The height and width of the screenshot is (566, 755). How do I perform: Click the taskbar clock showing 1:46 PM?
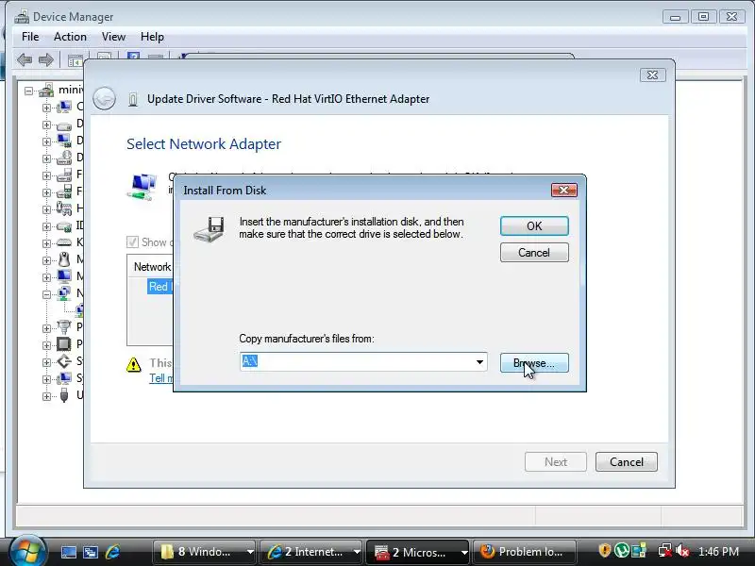coord(718,551)
